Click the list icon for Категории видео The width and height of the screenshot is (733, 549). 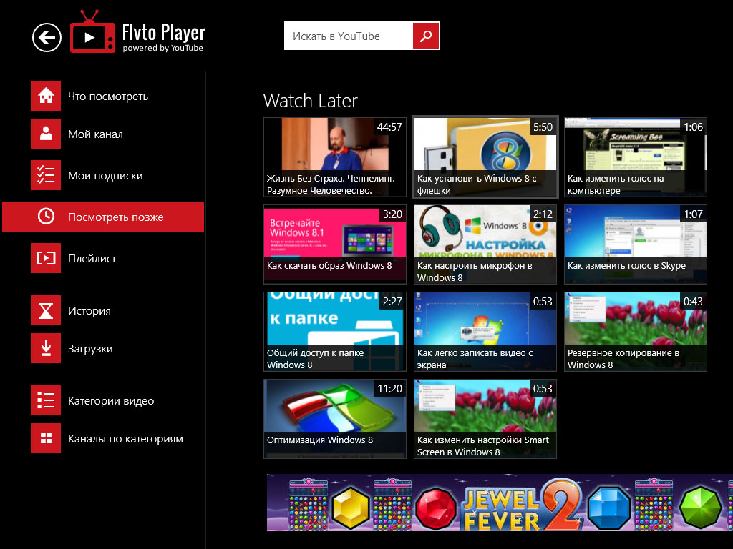point(46,400)
